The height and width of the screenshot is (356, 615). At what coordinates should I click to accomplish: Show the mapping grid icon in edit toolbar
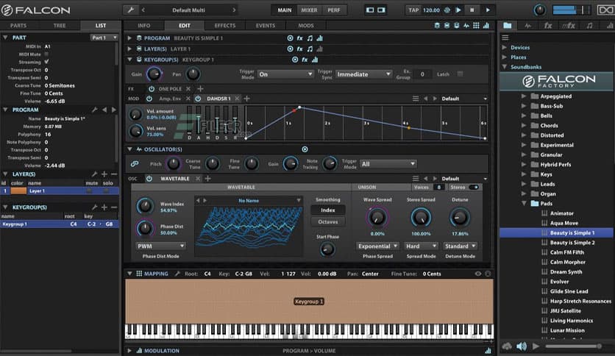tap(476, 26)
